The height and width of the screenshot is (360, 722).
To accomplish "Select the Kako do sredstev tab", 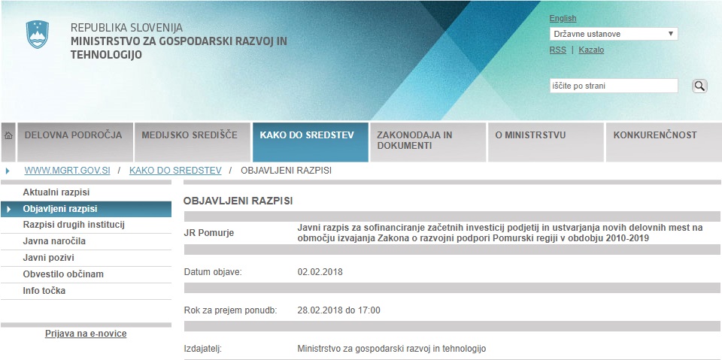I will (x=311, y=142).
